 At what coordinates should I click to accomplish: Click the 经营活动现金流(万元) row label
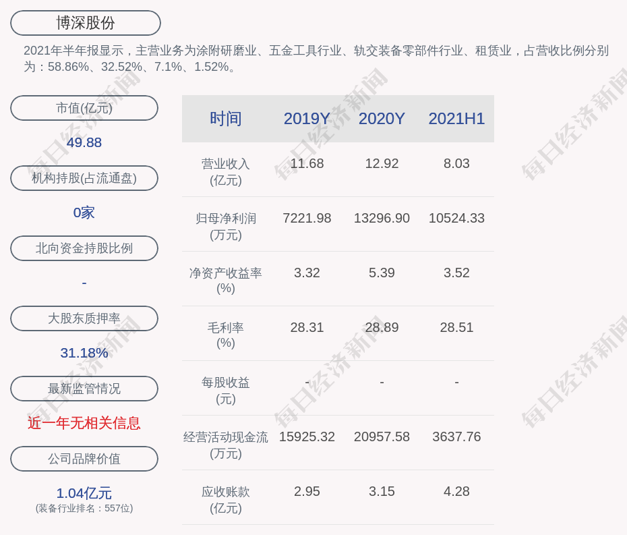pos(226,445)
